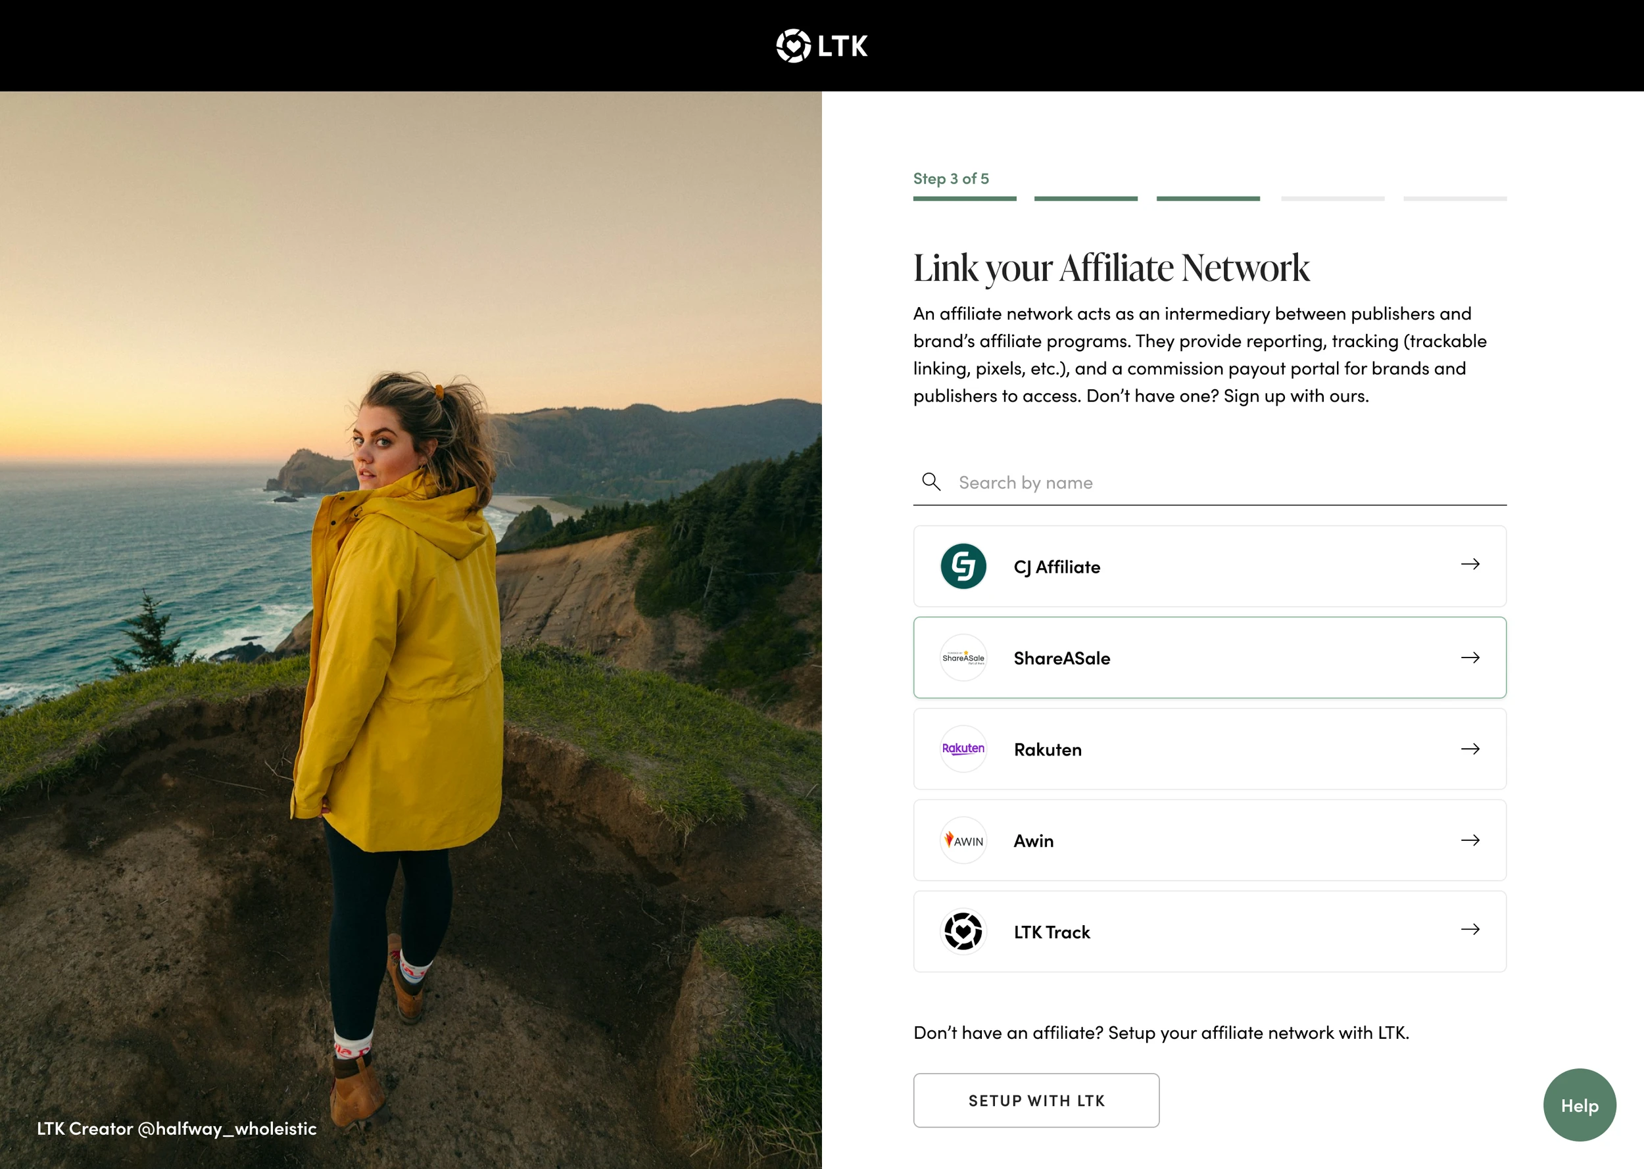Viewport: 1644px width, 1169px height.
Task: Click the LTK logo in header
Action: coord(821,46)
